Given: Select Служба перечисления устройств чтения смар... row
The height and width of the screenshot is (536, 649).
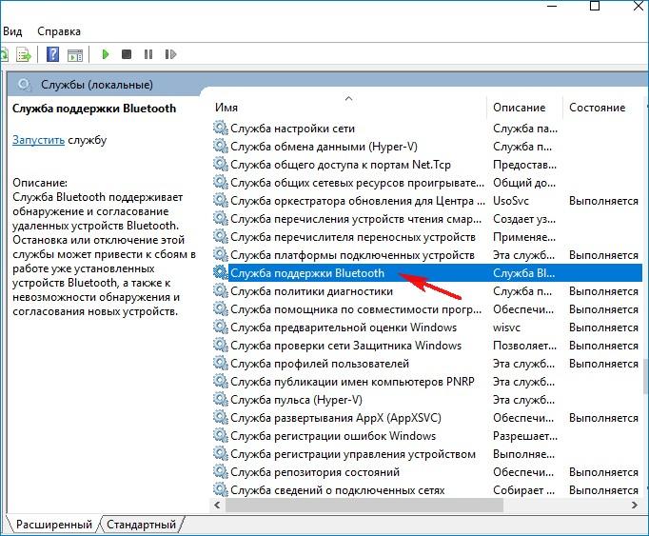Looking at the screenshot, I should tap(427, 219).
